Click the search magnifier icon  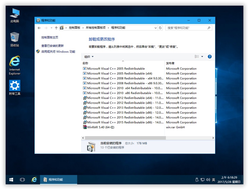click(209, 28)
